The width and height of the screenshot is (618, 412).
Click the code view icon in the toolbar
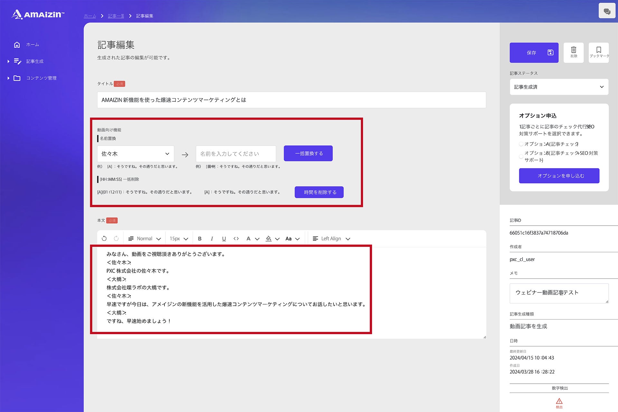236,239
